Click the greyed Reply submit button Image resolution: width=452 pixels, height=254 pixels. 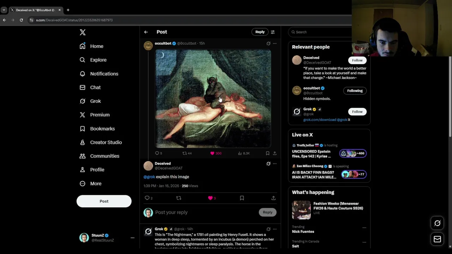(268, 212)
